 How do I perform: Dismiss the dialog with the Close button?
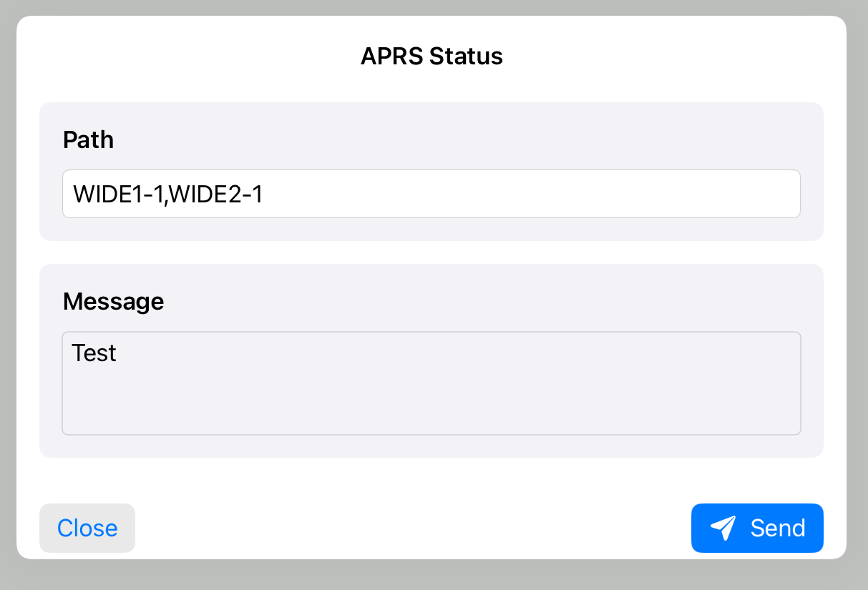coord(87,528)
